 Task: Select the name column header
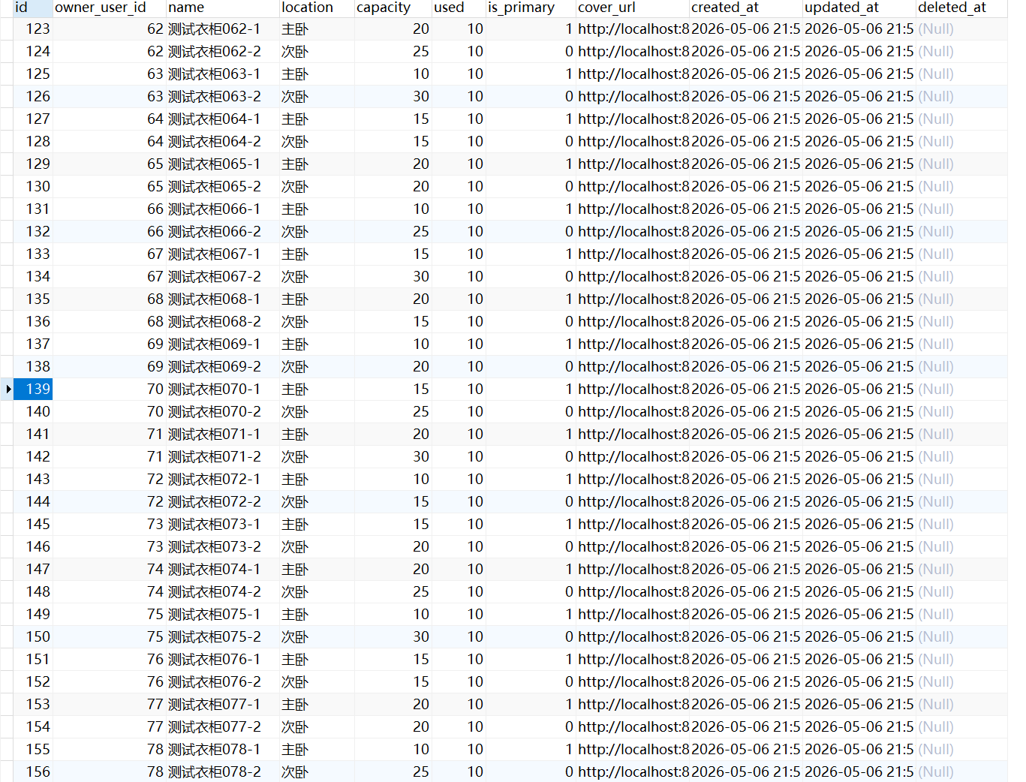(222, 8)
